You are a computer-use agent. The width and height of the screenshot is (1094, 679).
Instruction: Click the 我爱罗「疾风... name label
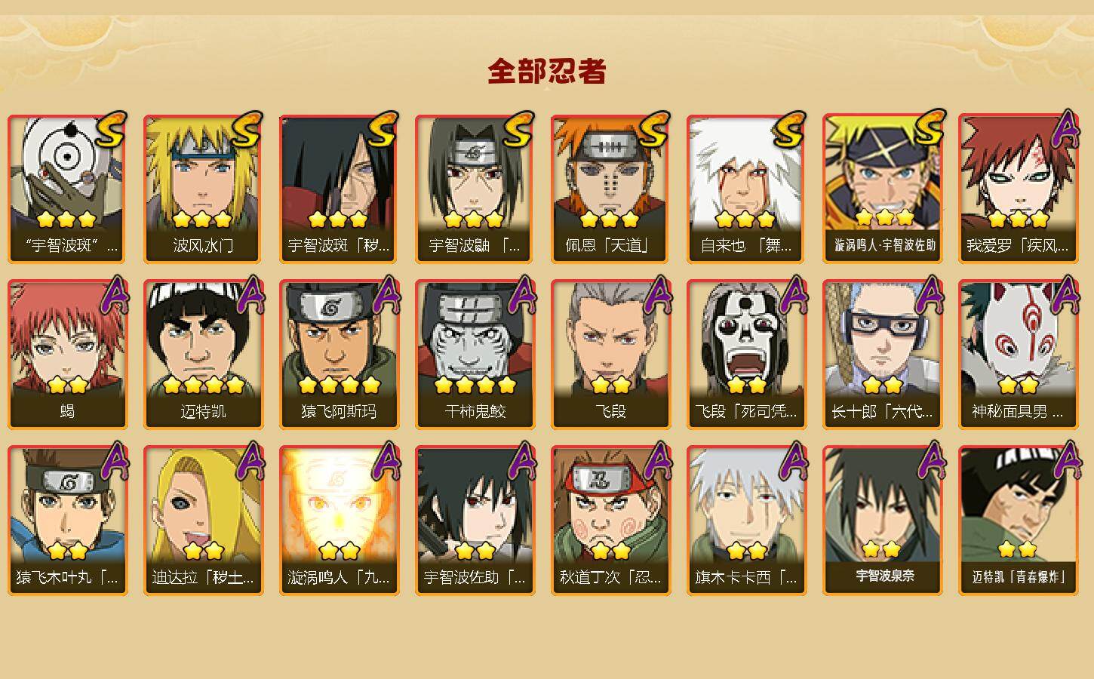pos(1018,246)
